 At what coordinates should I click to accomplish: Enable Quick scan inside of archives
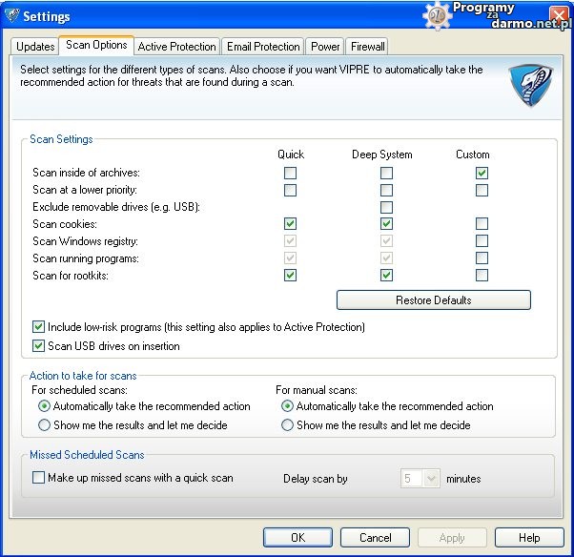click(290, 173)
